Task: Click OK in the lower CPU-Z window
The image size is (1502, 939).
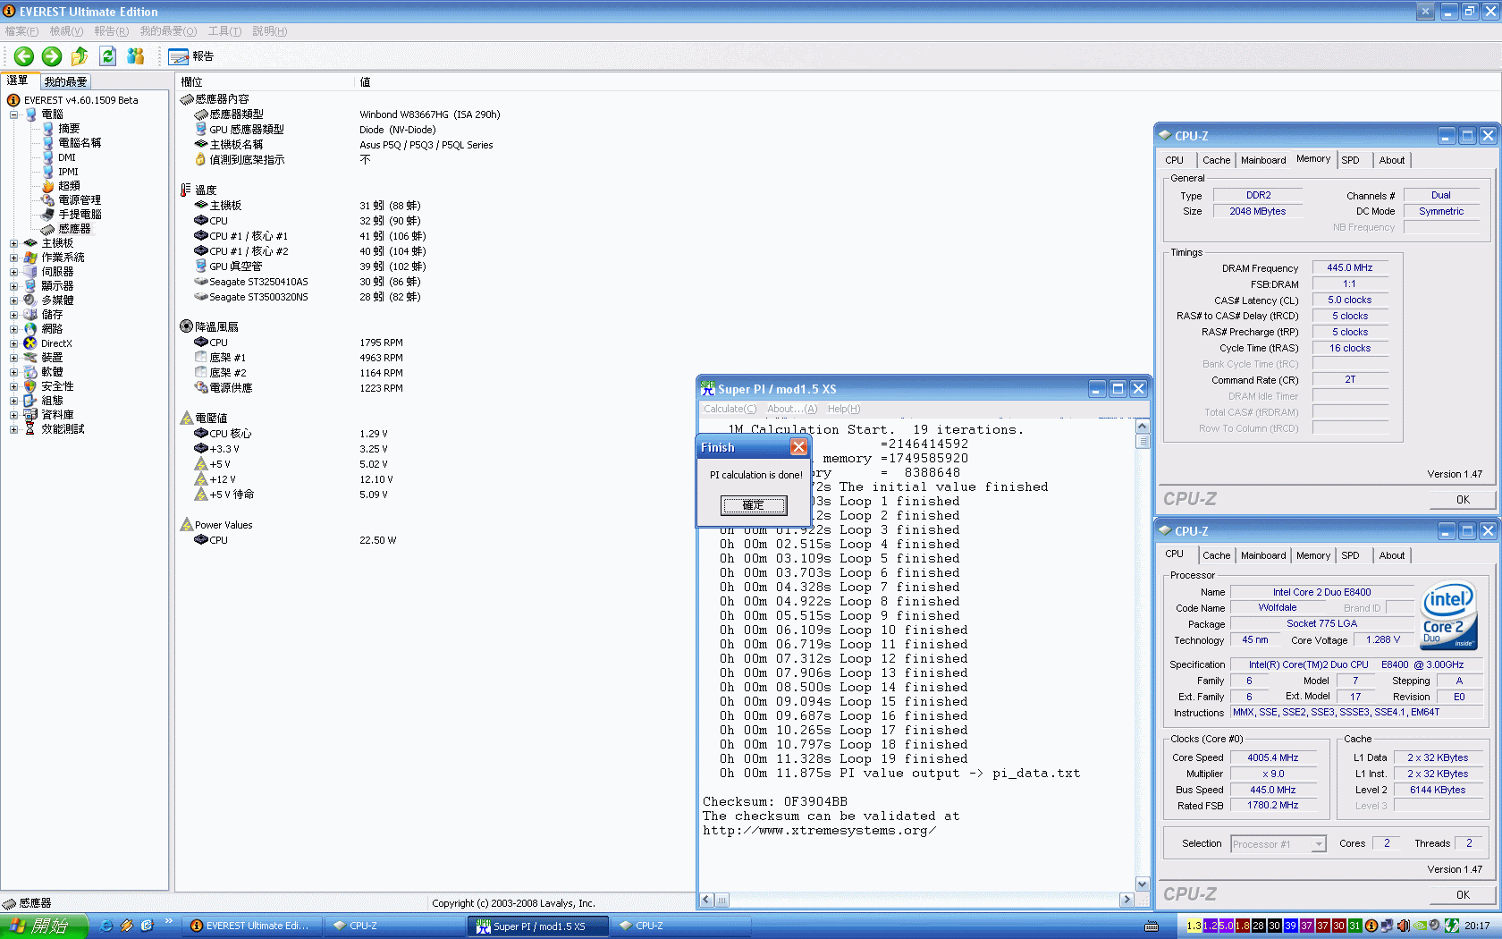Action: [x=1462, y=894]
